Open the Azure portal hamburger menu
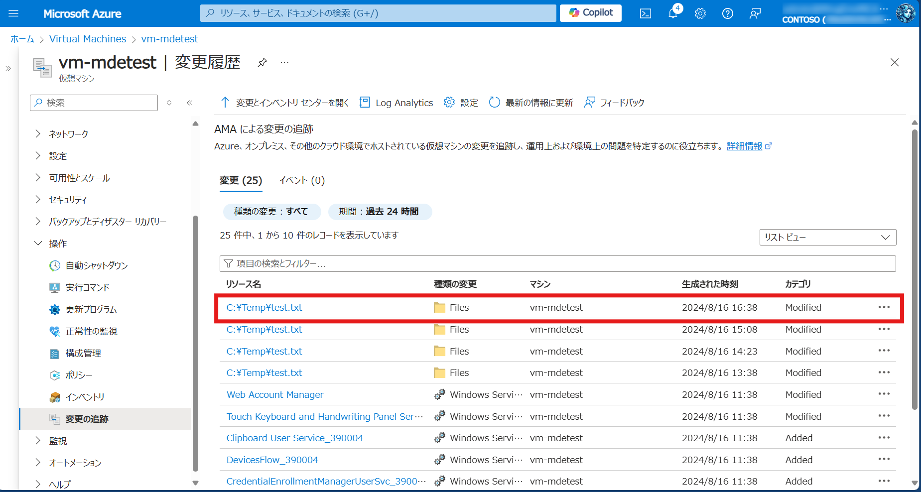Screen dimensions: 921x492 tap(13, 13)
